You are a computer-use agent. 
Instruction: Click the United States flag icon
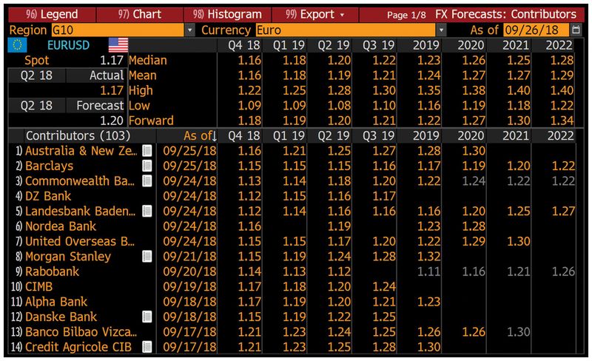coord(118,45)
